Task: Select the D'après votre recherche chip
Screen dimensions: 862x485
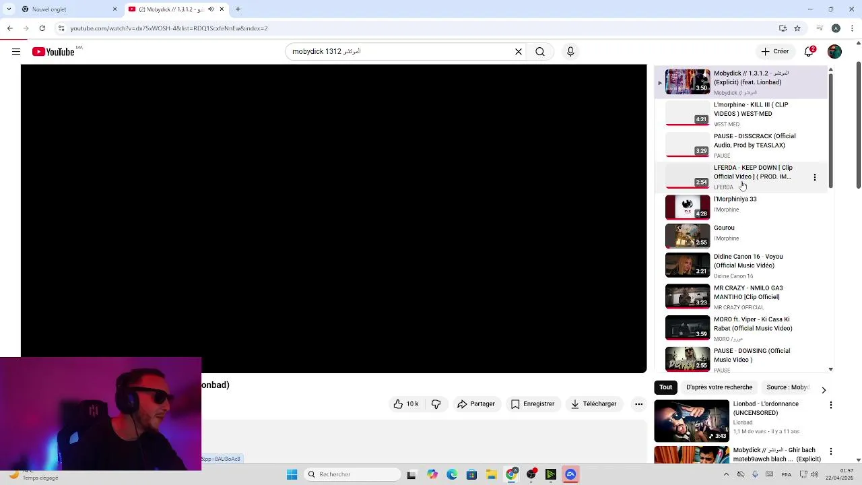Action: pos(719,387)
